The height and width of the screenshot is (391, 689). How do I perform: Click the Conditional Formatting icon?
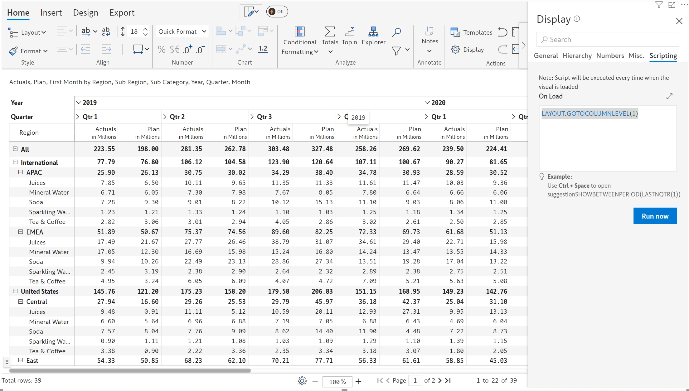(x=299, y=32)
